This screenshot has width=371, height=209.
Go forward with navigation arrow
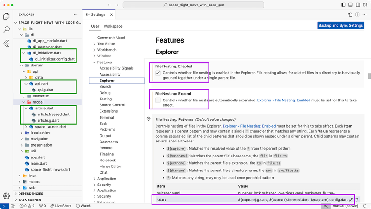(x=117, y=5)
